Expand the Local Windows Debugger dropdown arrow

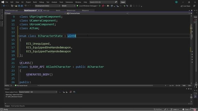tap(98, 6)
